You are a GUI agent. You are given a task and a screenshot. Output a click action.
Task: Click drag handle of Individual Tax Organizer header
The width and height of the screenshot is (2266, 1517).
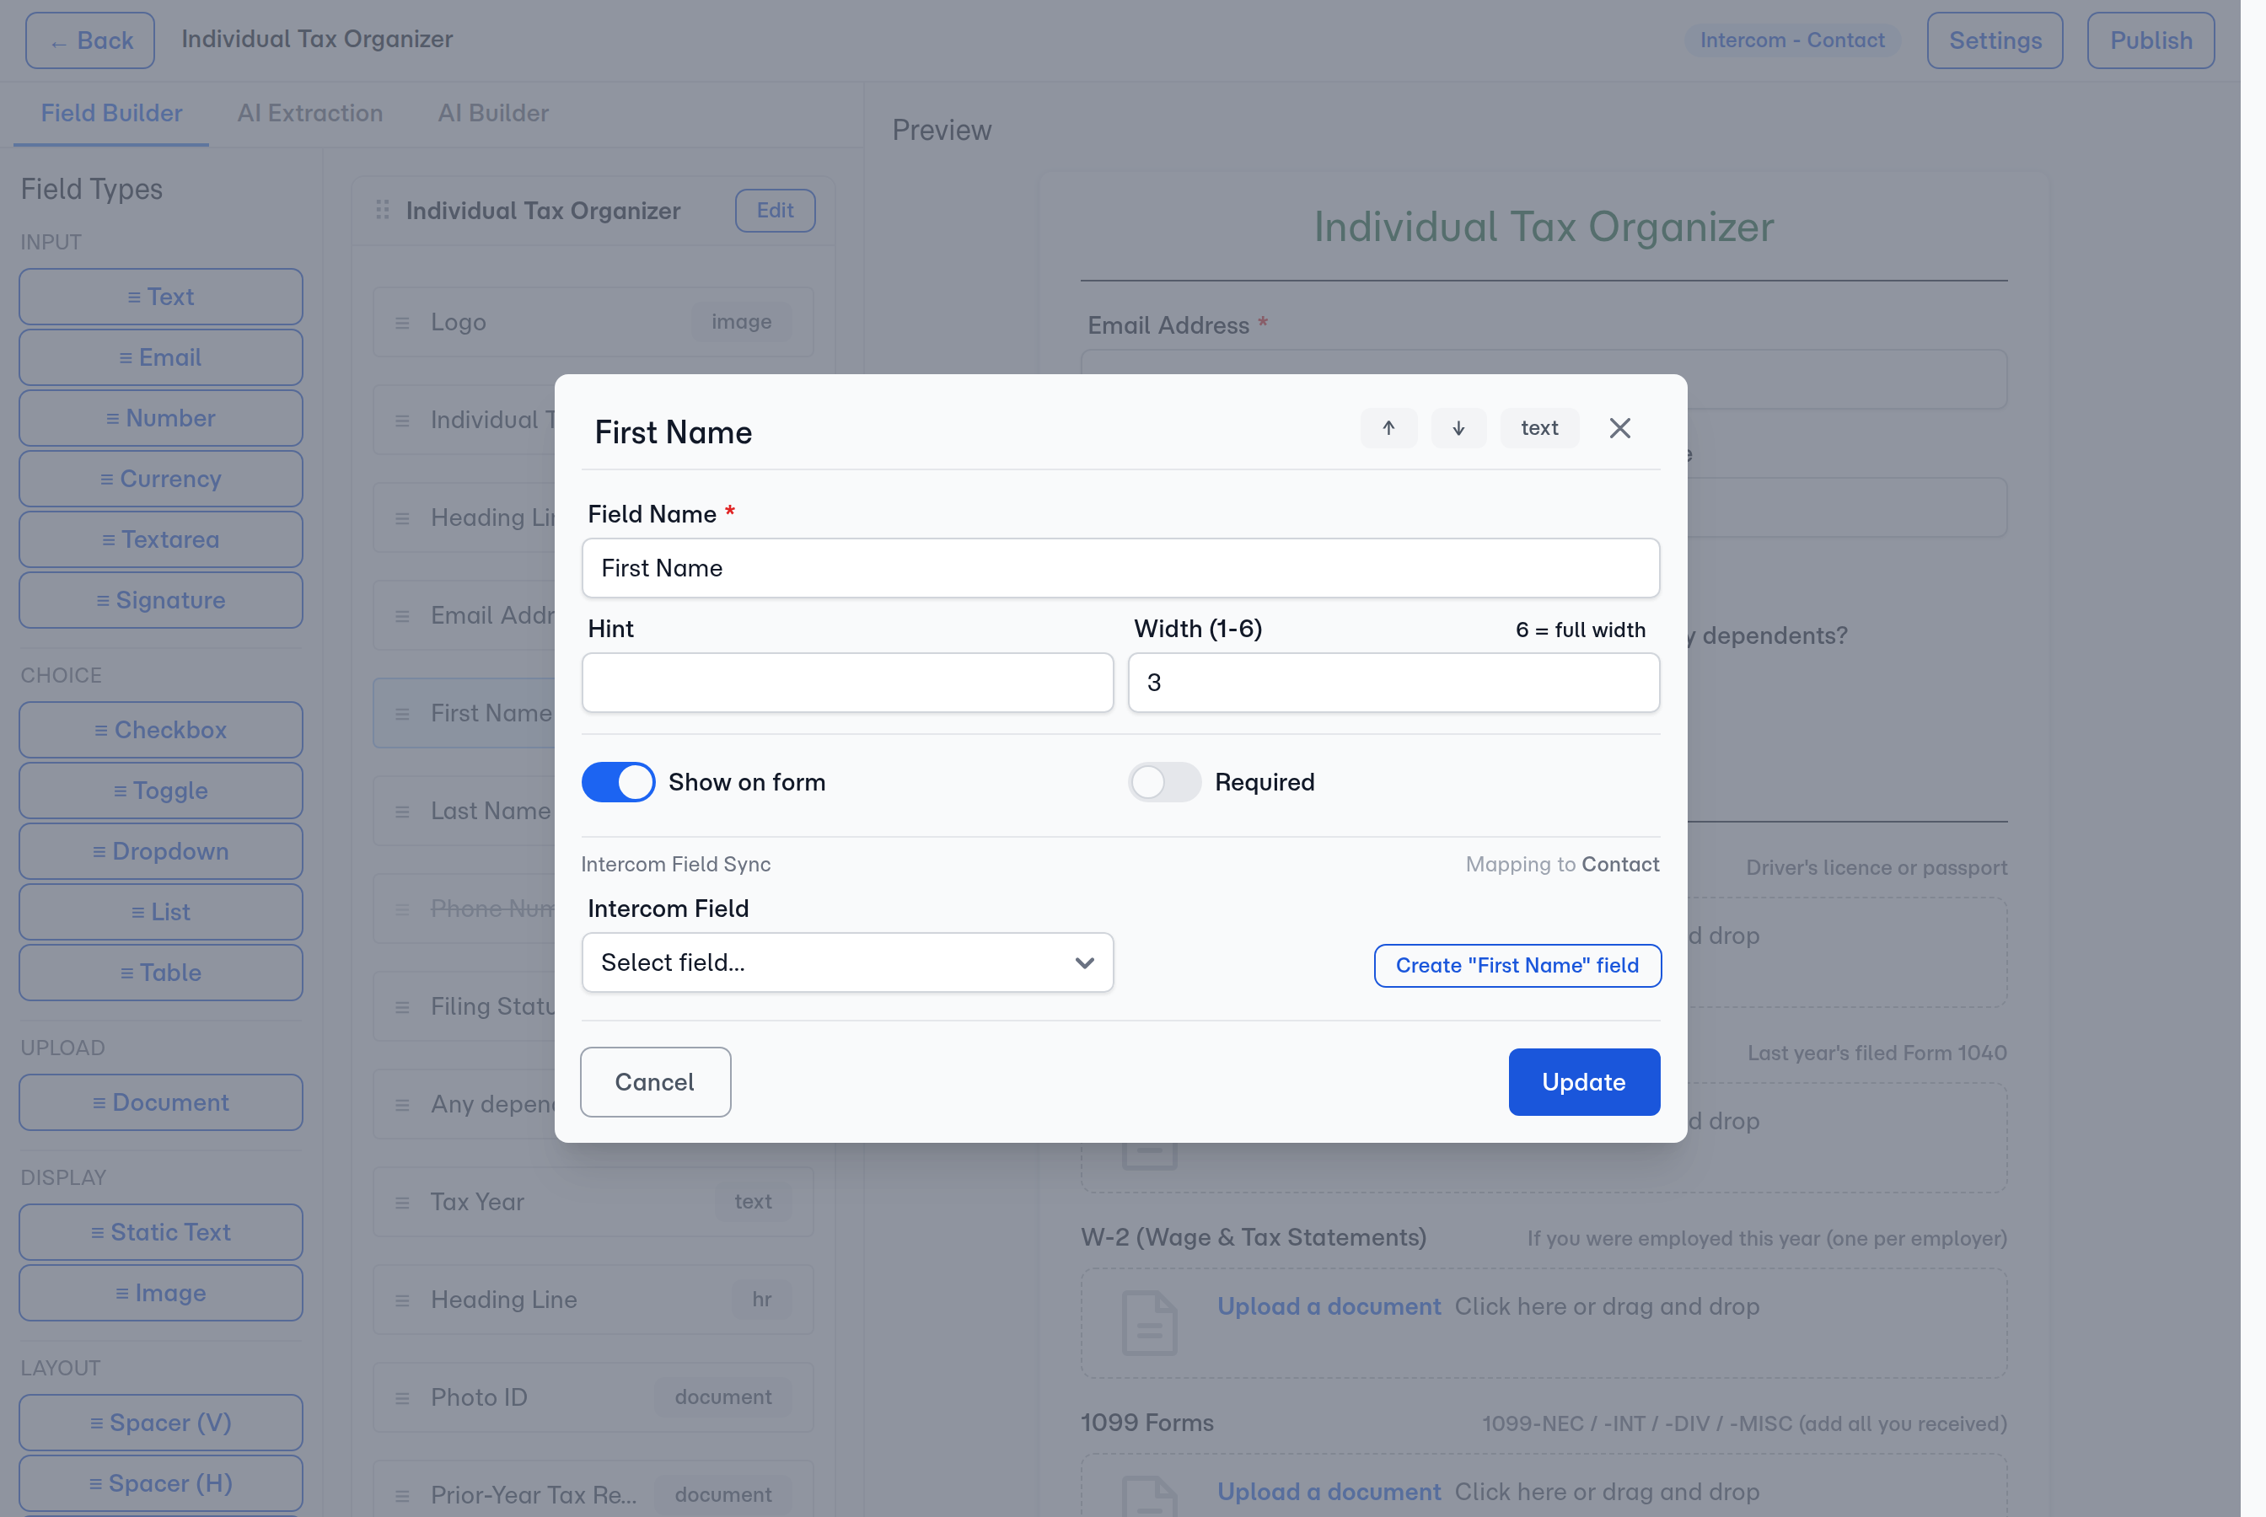(x=384, y=210)
